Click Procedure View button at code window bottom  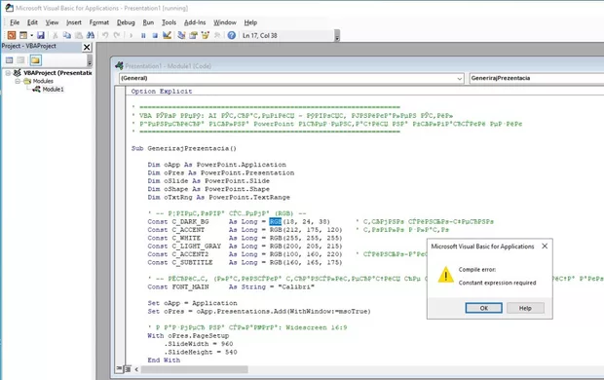(x=120, y=369)
